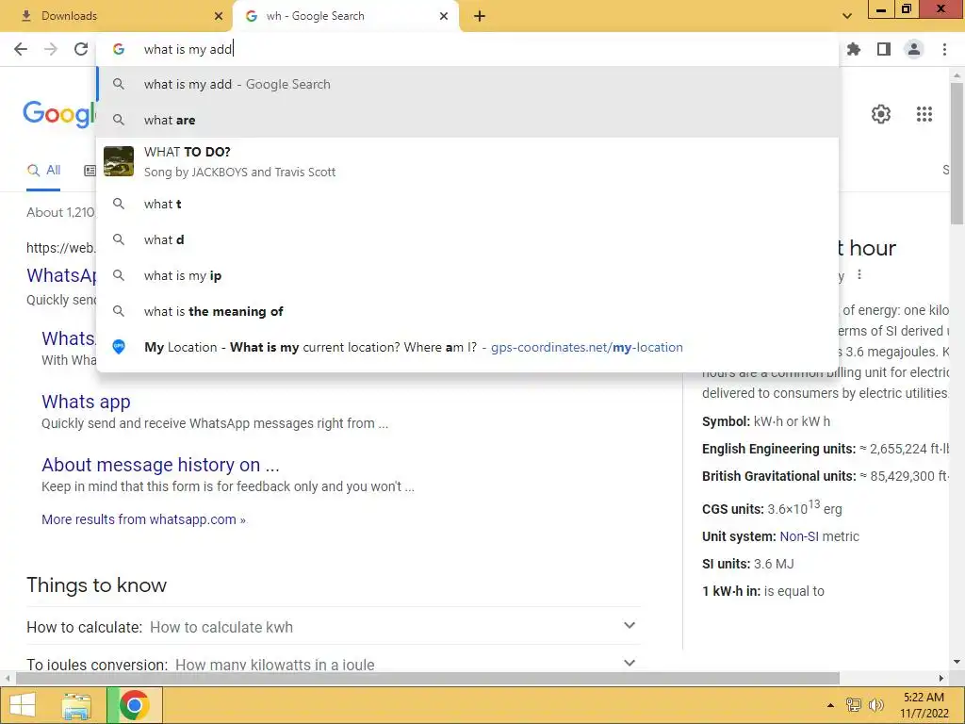
Task: Toggle the side panel icon
Action: tap(884, 49)
